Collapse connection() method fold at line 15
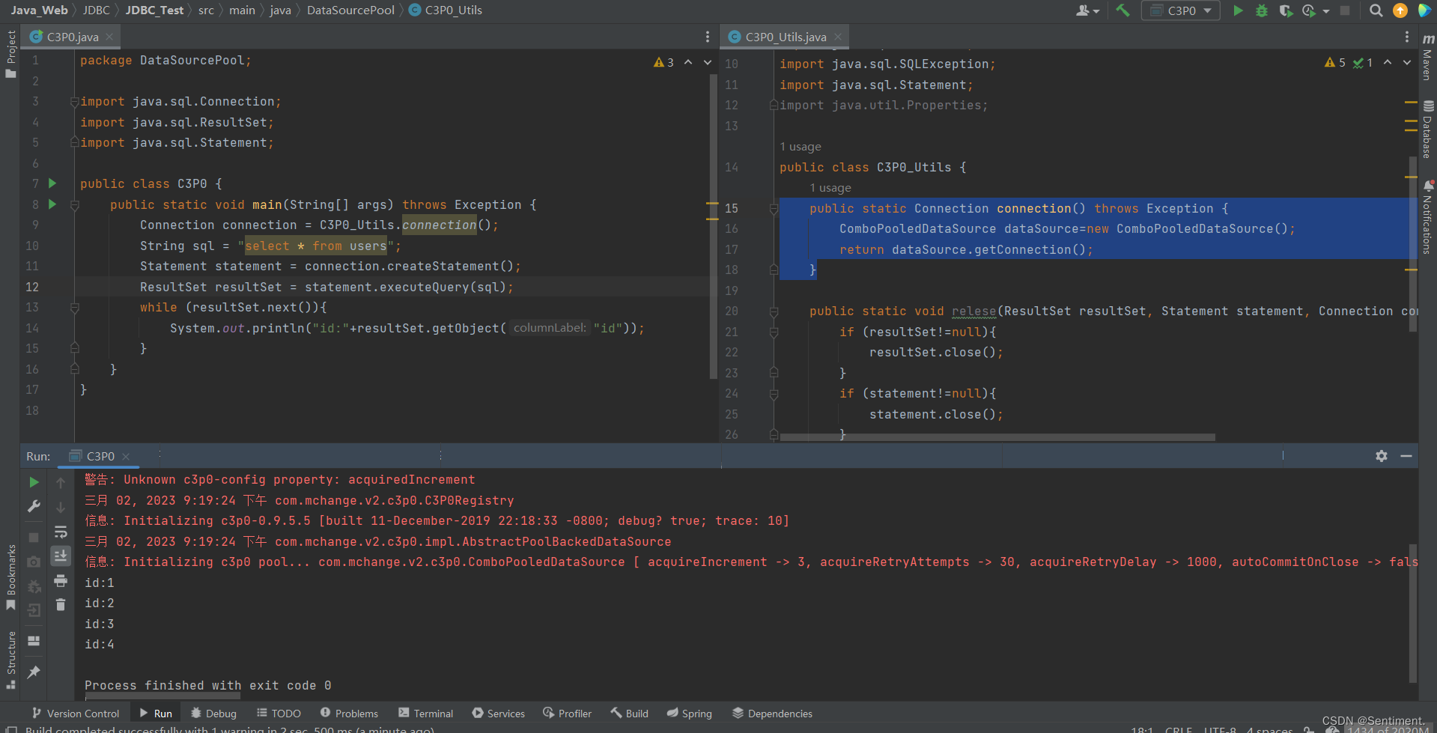Screen dimensions: 1437x733 (x=774, y=209)
